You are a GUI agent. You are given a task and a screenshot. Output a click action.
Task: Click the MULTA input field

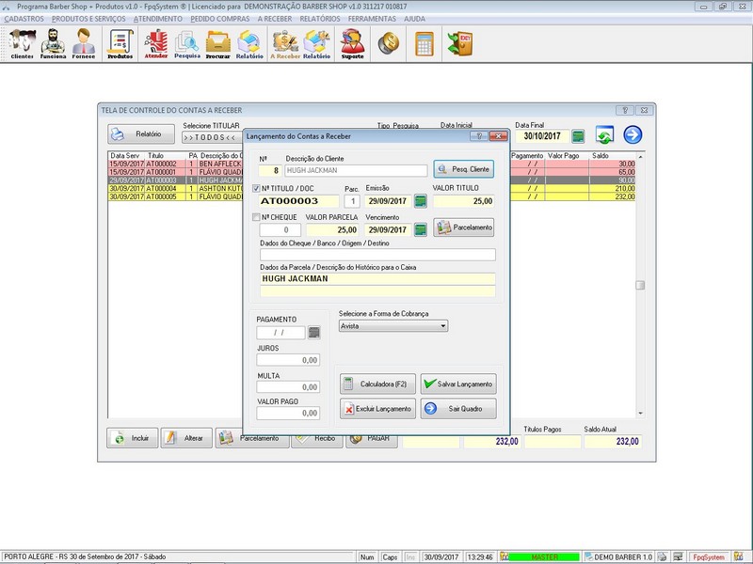(x=288, y=386)
